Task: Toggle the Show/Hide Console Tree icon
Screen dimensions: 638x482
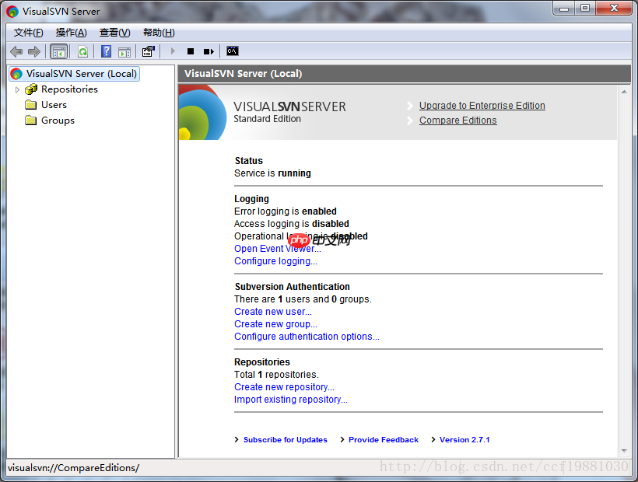Action: pyautogui.click(x=58, y=51)
